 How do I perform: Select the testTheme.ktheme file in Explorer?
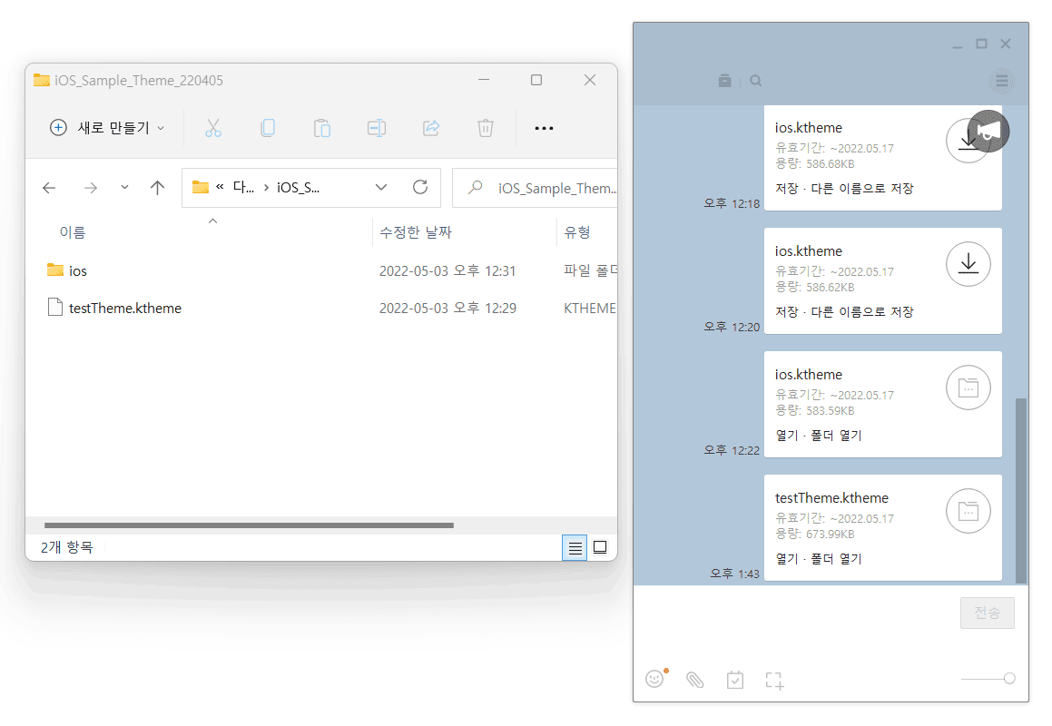tap(124, 308)
